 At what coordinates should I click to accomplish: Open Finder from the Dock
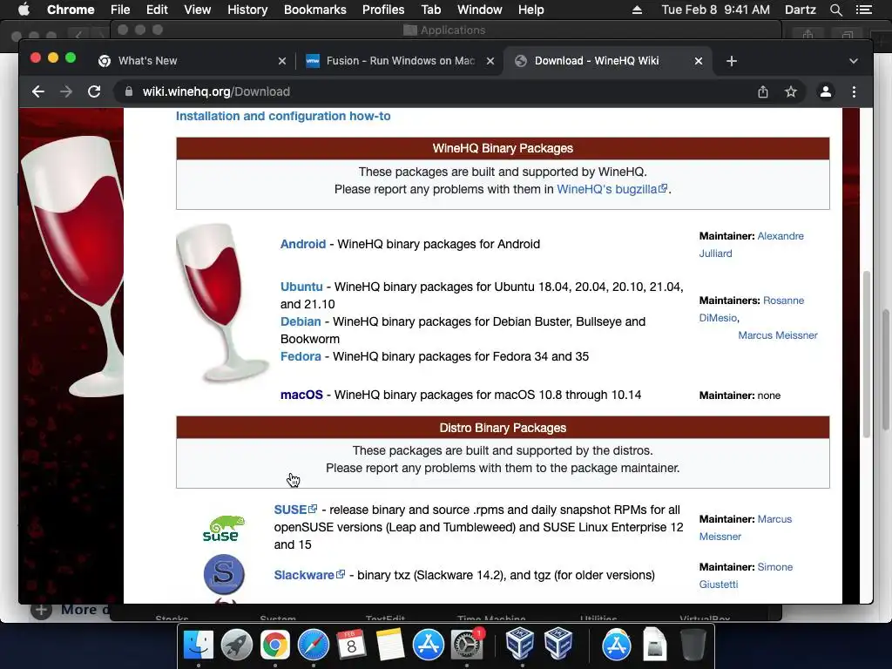(x=198, y=645)
